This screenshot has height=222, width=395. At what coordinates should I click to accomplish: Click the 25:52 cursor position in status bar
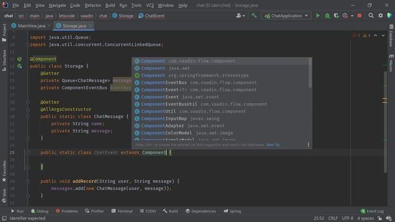[319, 218]
